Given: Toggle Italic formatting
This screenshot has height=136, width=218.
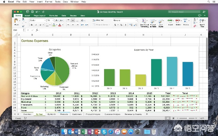Looking at the screenshot, I should coord(35,25).
